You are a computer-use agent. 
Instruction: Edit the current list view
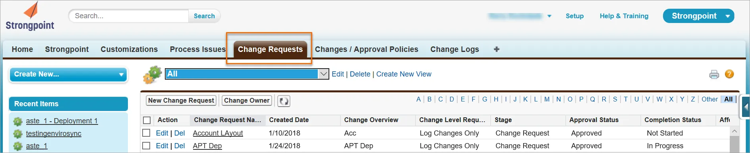338,74
